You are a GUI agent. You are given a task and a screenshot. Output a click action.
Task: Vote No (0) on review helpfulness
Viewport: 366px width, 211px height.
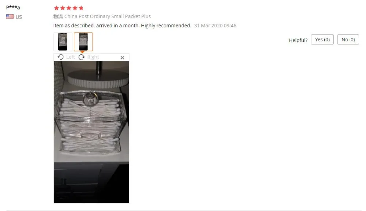348,39
